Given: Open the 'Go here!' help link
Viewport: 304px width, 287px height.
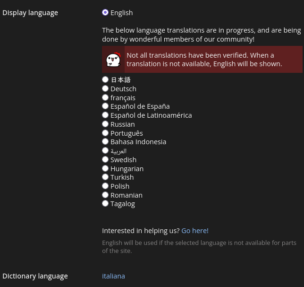Looking at the screenshot, I should (x=195, y=231).
